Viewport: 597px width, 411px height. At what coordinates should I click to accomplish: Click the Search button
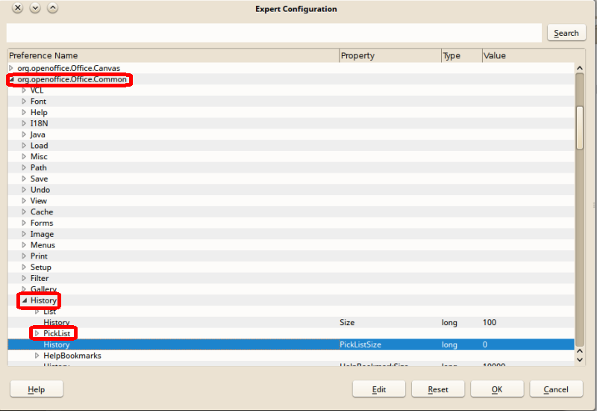coord(566,33)
